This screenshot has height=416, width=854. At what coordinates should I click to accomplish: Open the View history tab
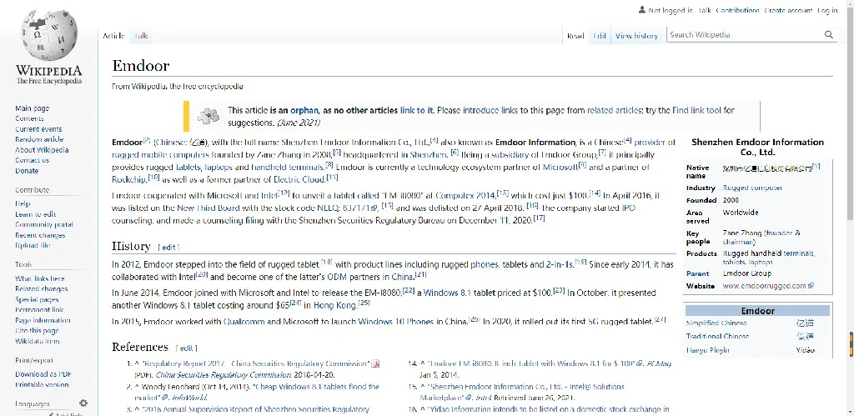[636, 36]
